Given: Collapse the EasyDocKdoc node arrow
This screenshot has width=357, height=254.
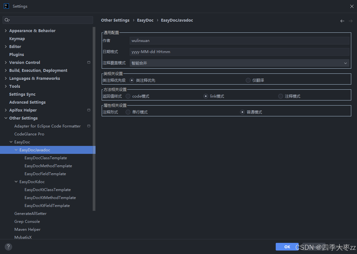Looking at the screenshot, I should coord(16,182).
